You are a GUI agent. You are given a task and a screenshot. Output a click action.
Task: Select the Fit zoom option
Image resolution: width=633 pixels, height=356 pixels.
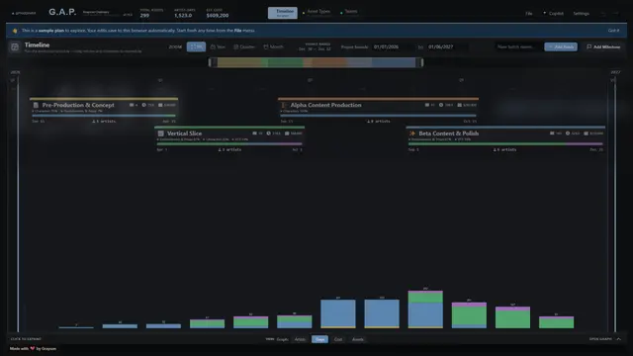[196, 46]
